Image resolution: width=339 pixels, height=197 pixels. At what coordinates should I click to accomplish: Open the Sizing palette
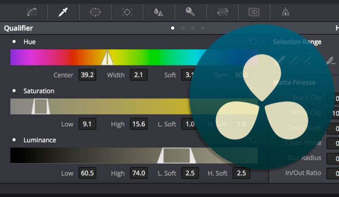tap(223, 12)
